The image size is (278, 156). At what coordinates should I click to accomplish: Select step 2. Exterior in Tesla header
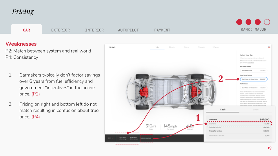coord(172,47)
